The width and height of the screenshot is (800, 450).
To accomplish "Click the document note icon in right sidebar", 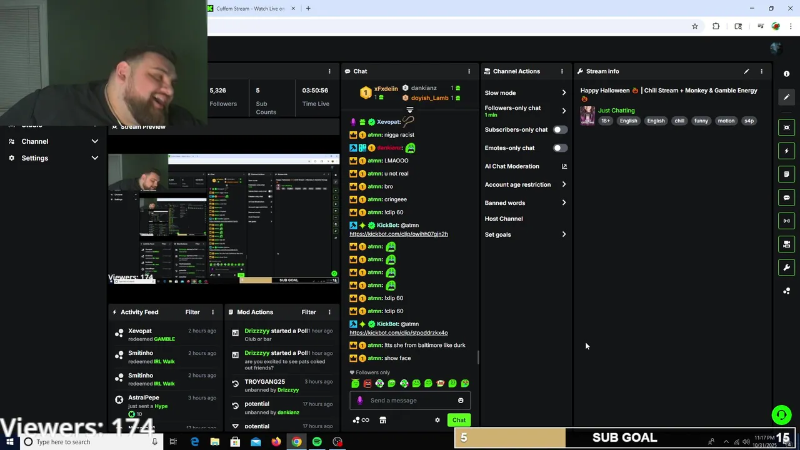I will (x=786, y=174).
